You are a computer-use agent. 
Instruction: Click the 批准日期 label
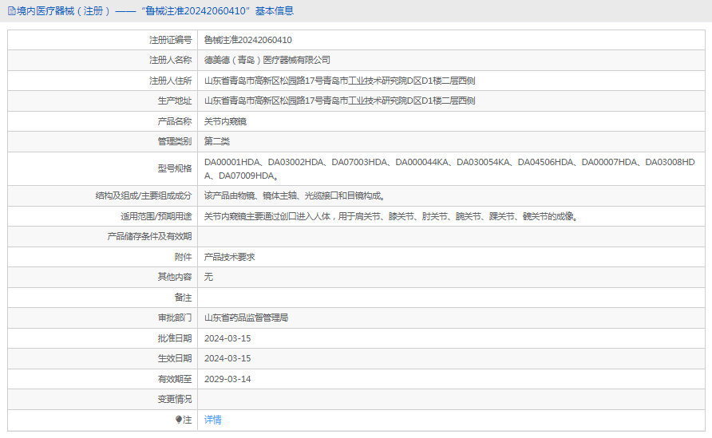click(x=174, y=338)
